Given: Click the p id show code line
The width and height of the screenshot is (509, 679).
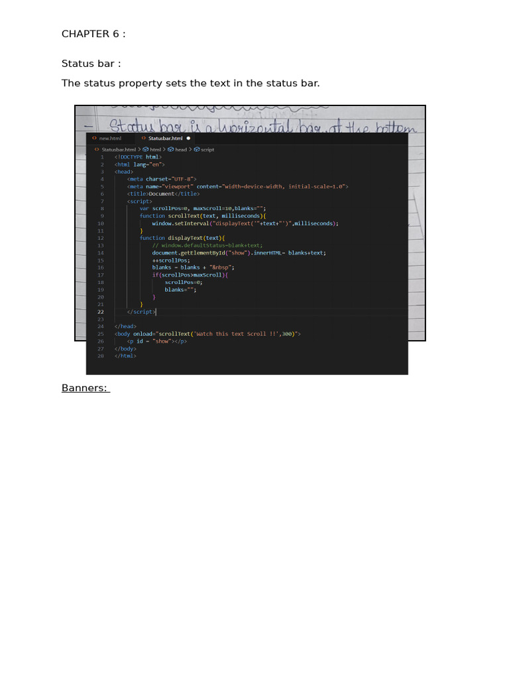Looking at the screenshot, I should [x=157, y=341].
